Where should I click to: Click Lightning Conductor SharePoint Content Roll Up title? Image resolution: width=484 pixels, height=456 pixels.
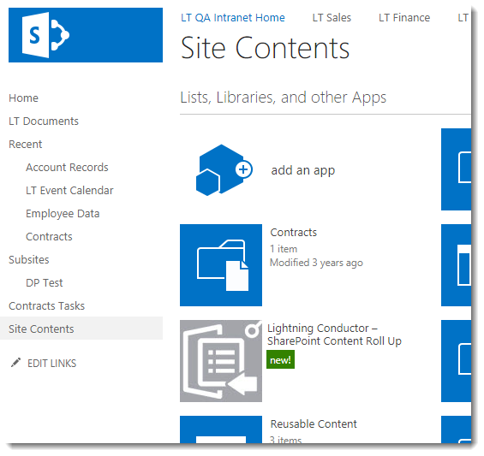tap(334, 335)
